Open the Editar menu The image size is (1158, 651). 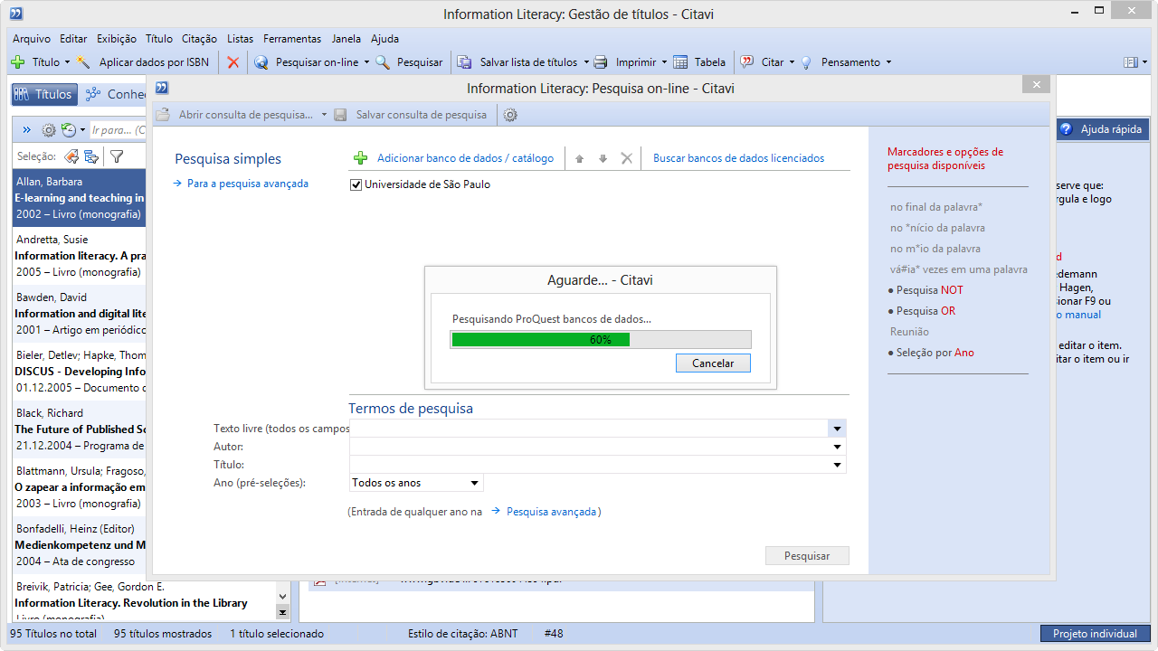tap(73, 39)
